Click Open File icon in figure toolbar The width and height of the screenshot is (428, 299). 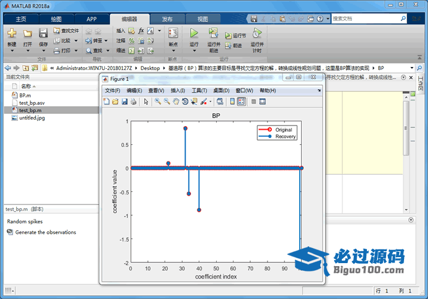(x=116, y=102)
